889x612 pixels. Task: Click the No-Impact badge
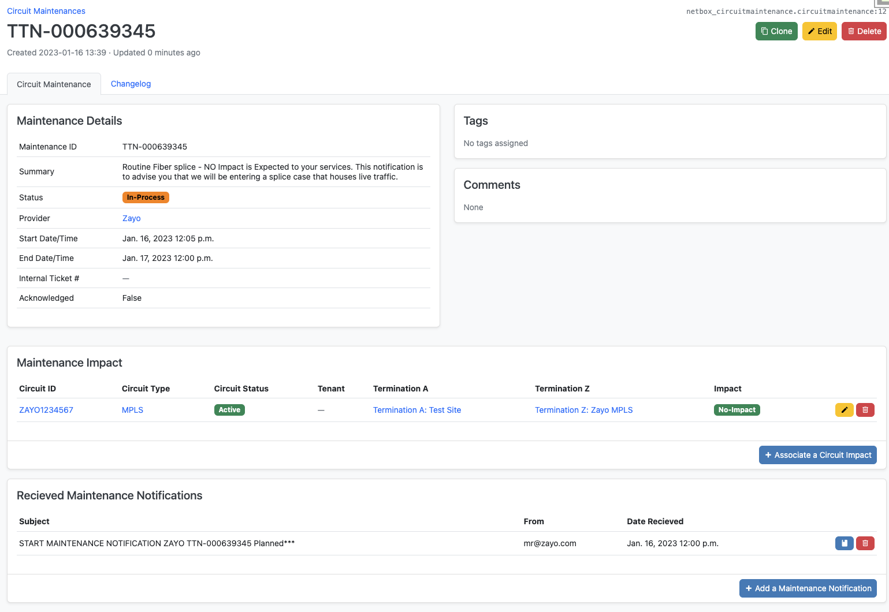point(737,410)
